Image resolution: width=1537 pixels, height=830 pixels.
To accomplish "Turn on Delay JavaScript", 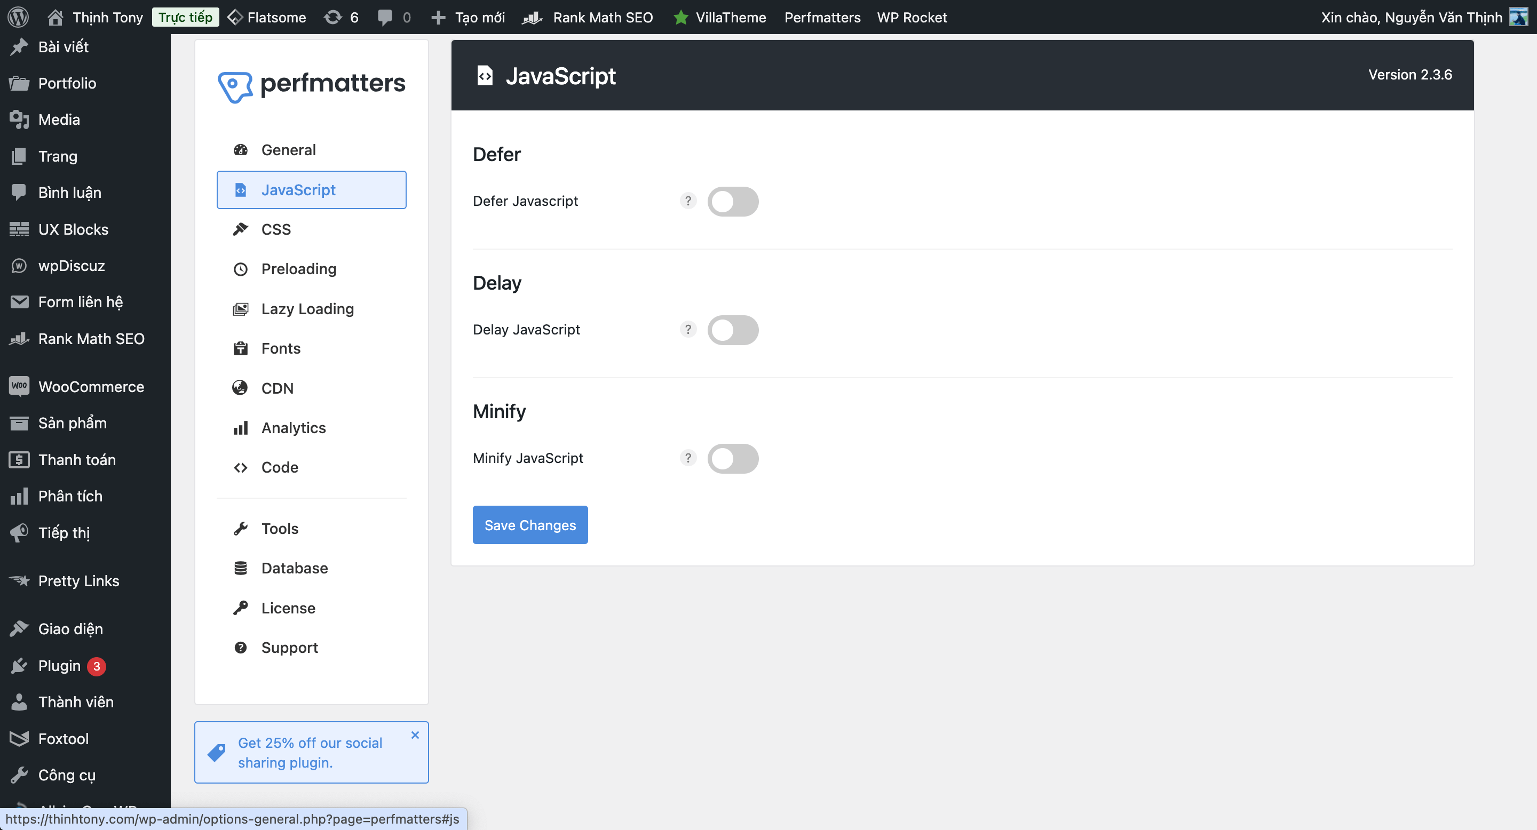I will 733,330.
